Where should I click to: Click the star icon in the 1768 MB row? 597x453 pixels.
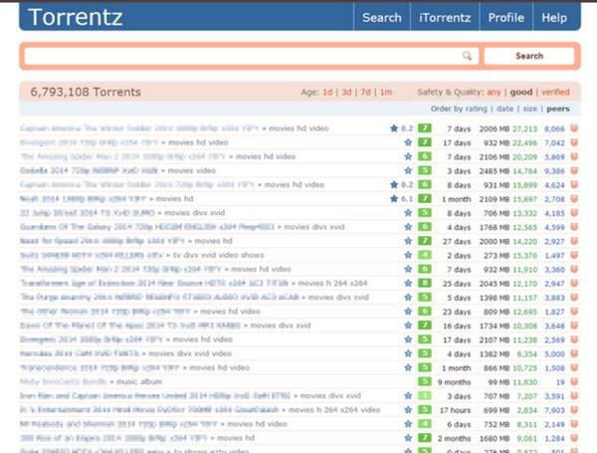(408, 227)
